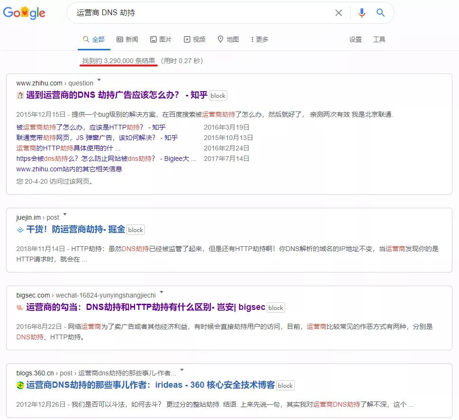Click the location pin icon beside 地图

click(x=220, y=39)
